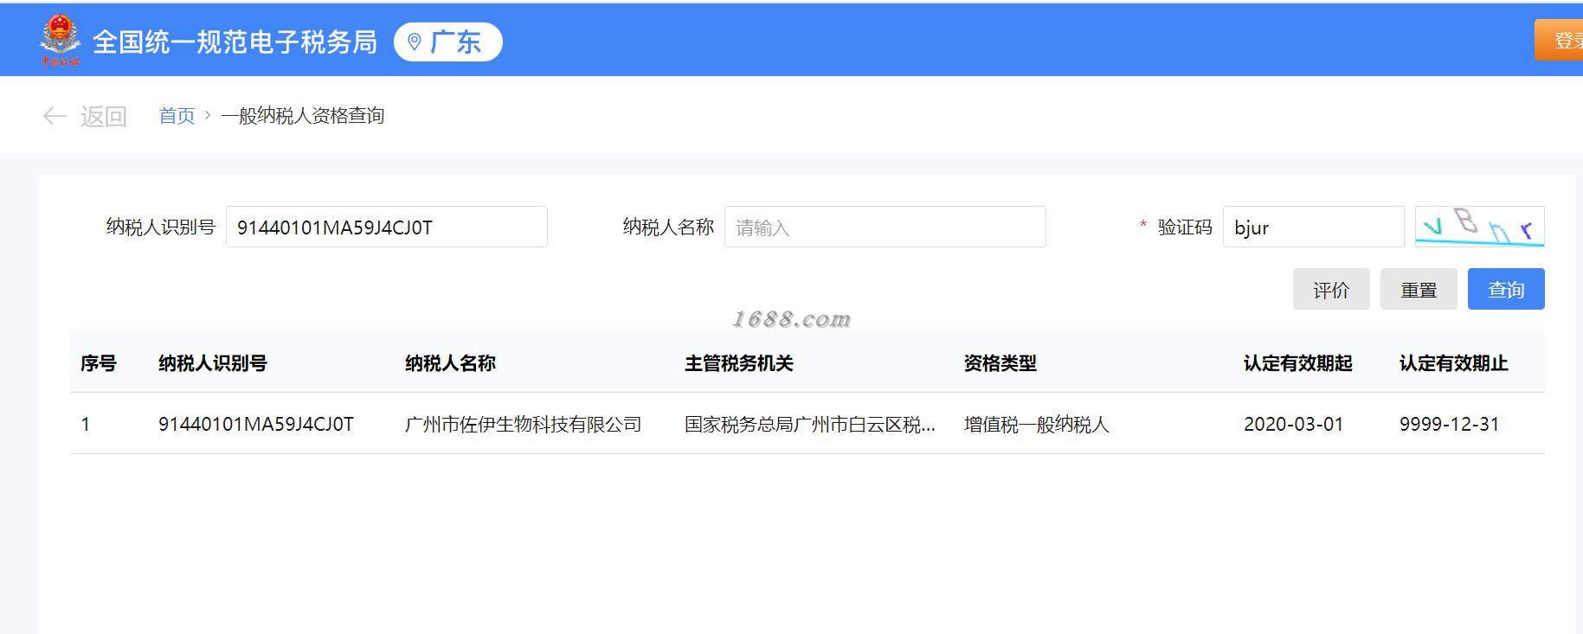1583x634 pixels.
Task: Click the 认定有效期止 column header
Action: pyautogui.click(x=1454, y=363)
